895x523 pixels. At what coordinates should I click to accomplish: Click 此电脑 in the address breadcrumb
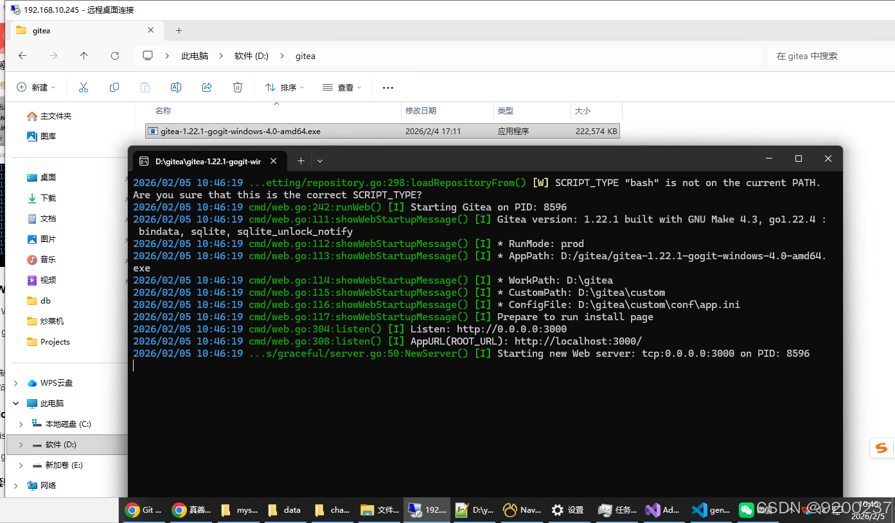[x=195, y=56]
